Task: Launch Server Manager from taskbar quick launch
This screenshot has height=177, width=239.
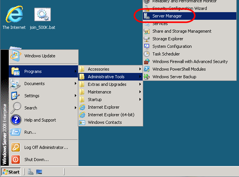Action: (30, 172)
